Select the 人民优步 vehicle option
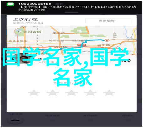This screenshot has width=145, height=129. 15,114
